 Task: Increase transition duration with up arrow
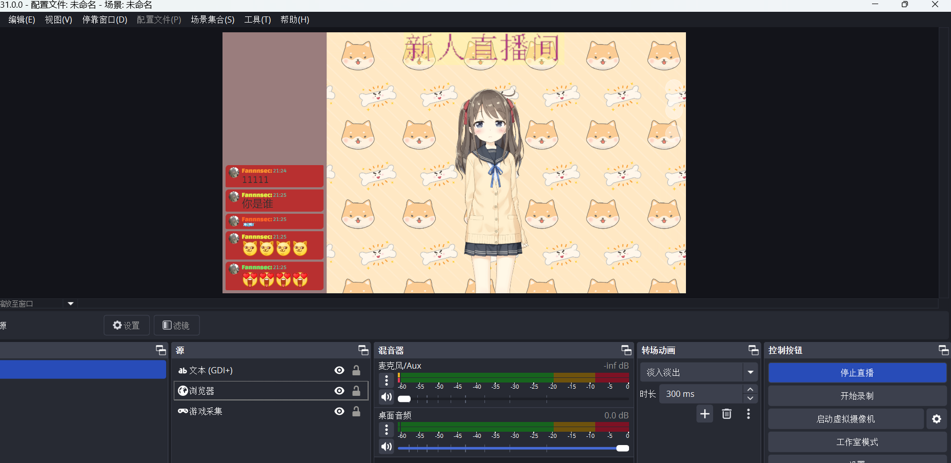pyautogui.click(x=751, y=389)
